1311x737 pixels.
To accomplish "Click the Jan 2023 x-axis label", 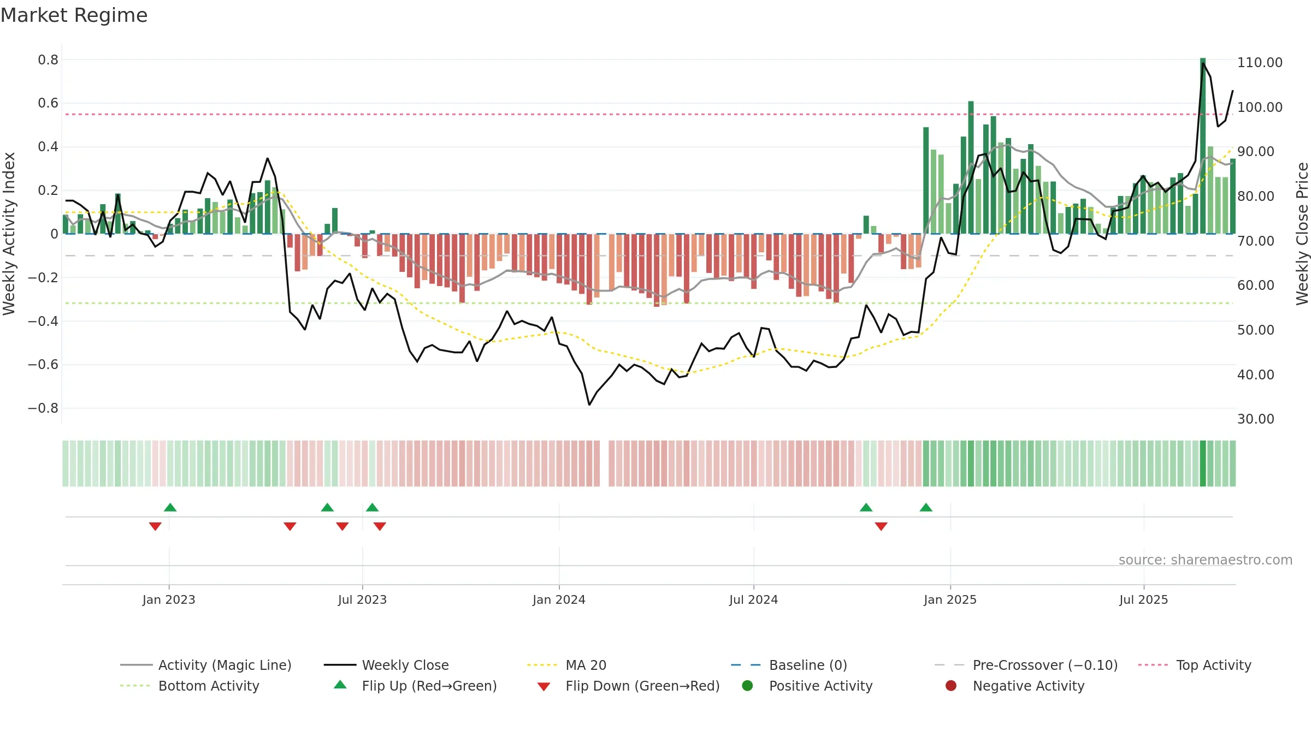I will click(x=169, y=599).
